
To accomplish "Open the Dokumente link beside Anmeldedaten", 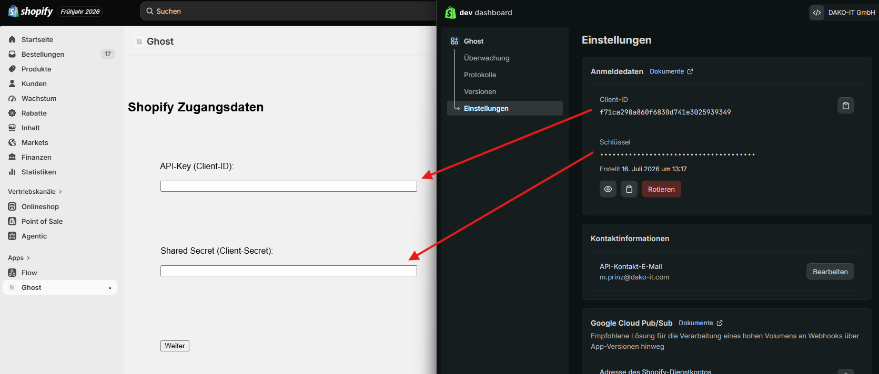I will 666,71.
